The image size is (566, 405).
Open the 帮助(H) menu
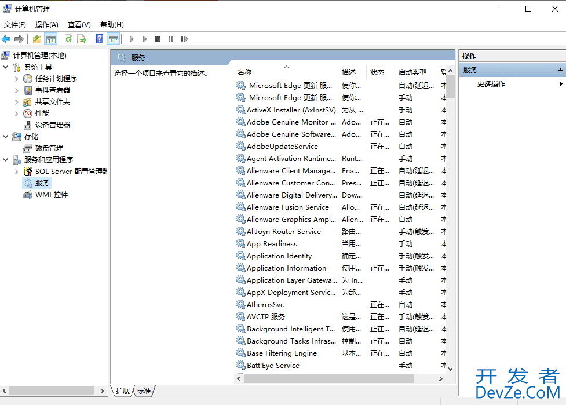112,24
